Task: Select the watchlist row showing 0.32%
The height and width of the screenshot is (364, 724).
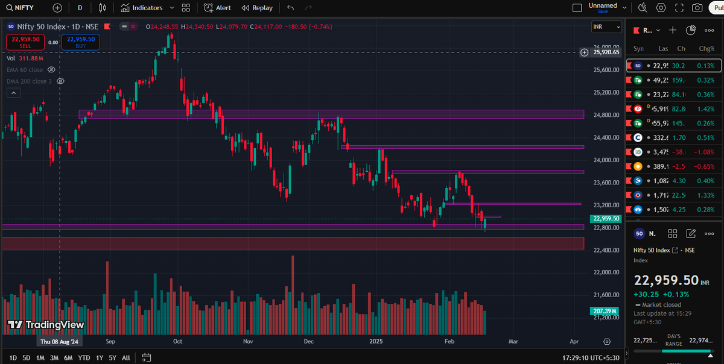Action: 675,80
